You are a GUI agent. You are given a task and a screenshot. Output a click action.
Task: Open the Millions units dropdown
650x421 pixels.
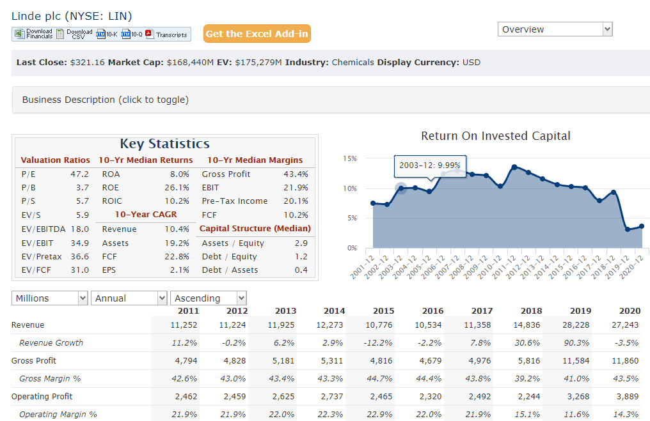[x=50, y=298]
